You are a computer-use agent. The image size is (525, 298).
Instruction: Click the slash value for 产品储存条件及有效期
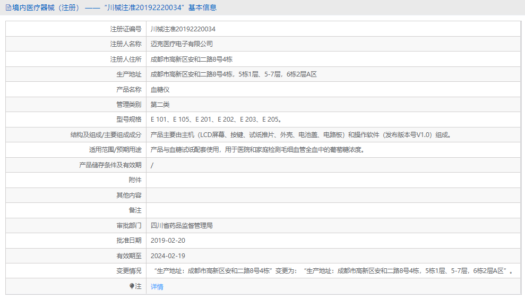[x=152, y=165]
